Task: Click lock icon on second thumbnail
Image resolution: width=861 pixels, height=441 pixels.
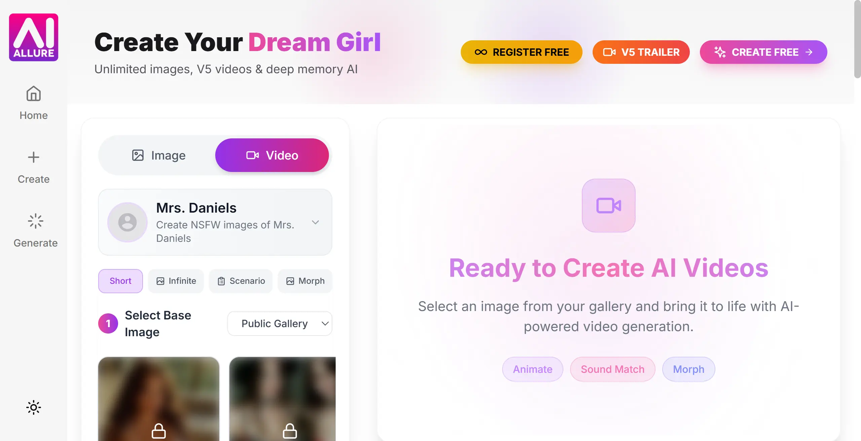Action: pos(290,431)
